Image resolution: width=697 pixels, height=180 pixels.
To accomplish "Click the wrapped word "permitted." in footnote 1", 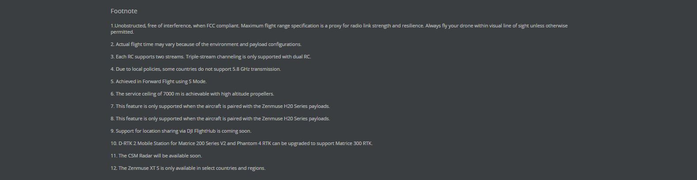I will pos(122,32).
